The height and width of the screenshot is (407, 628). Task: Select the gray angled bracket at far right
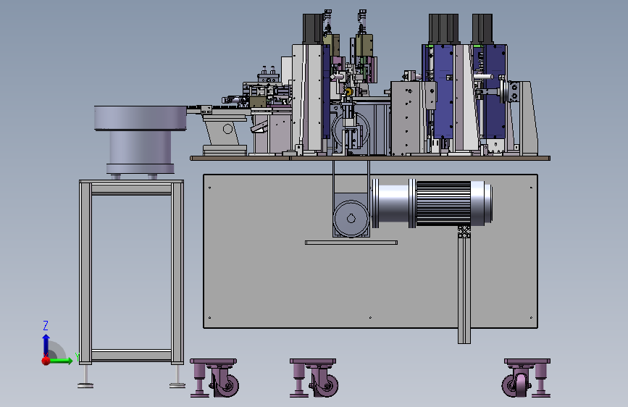click(524, 117)
